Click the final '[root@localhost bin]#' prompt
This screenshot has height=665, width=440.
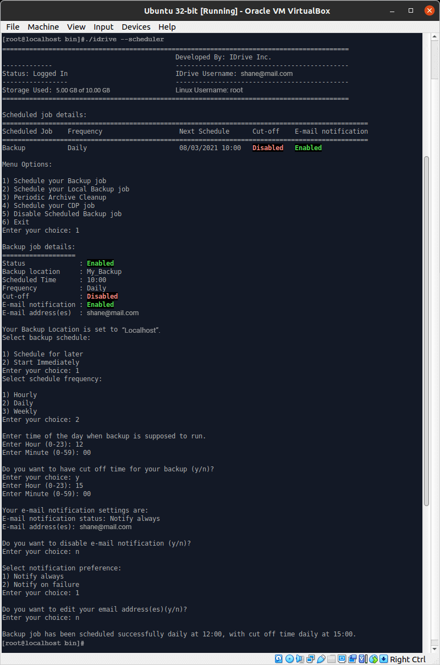click(43, 643)
